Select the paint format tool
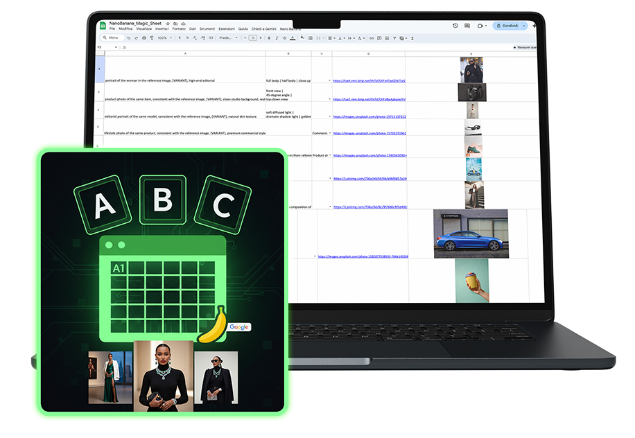 tap(151, 38)
